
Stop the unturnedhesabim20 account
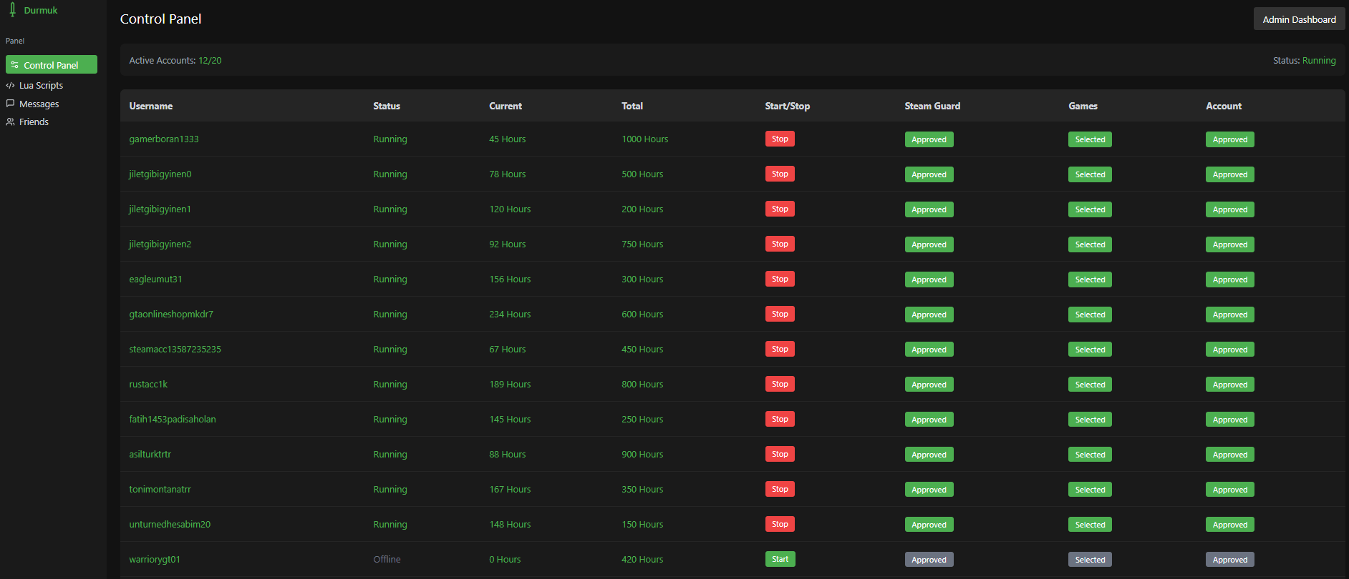pyautogui.click(x=780, y=524)
